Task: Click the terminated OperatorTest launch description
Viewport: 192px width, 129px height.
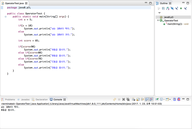Action: pyautogui.click(x=82, y=104)
